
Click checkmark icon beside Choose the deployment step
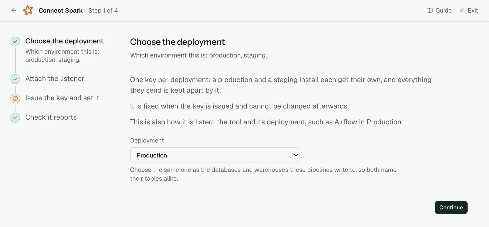pos(15,42)
